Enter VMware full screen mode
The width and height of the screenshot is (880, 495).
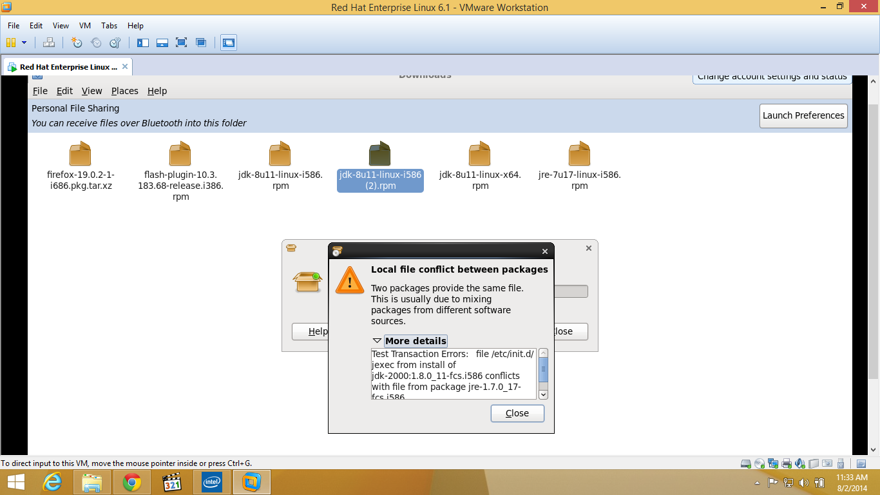[x=182, y=43]
